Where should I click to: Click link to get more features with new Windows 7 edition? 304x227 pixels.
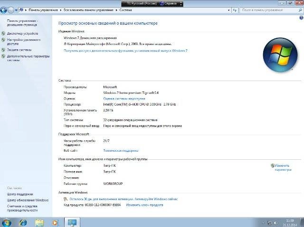pyautogui.click(x=125, y=51)
